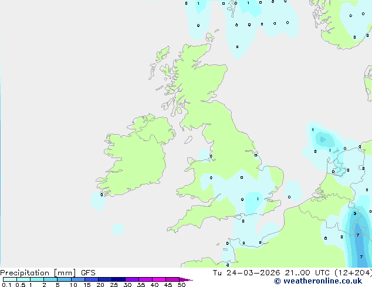Click the 0.1–0.5 mm palest legend swatch
372x287 pixels.
pos(10,279)
